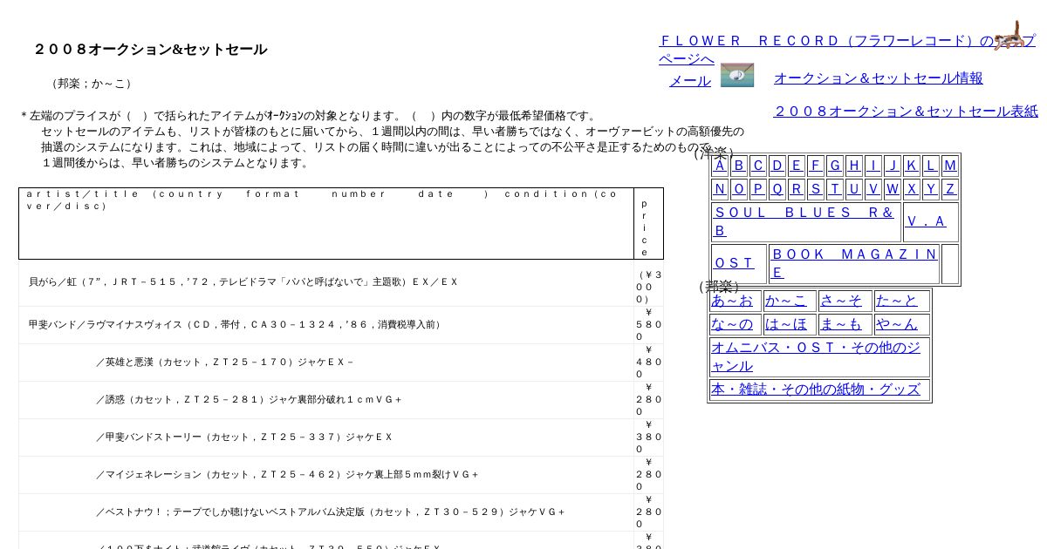1047x549 pixels.
Task: Click the mail envelope icon
Action: tap(737, 75)
